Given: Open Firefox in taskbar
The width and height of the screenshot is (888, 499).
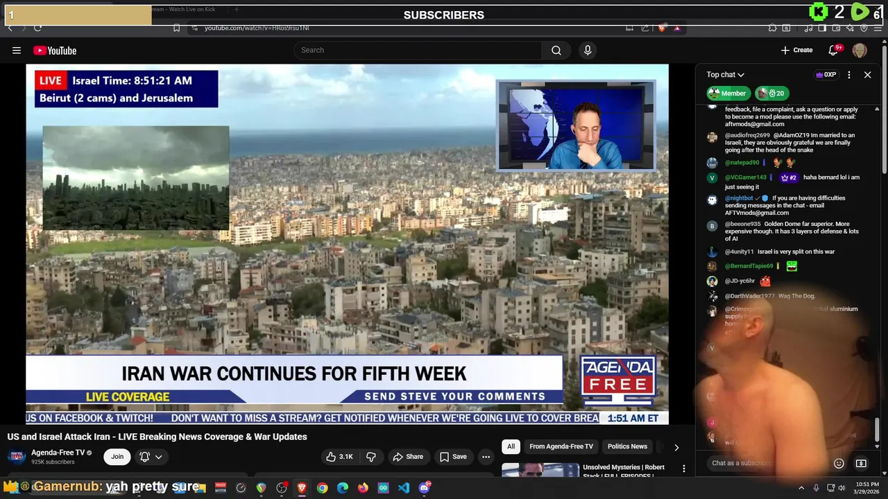Looking at the screenshot, I should (363, 488).
